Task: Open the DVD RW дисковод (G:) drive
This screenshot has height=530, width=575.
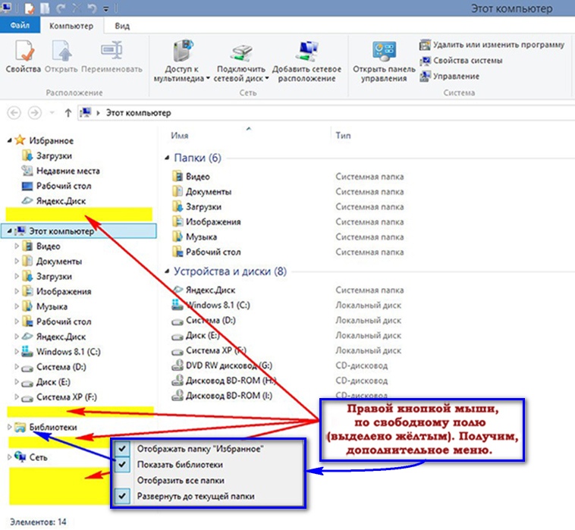Action: click(x=228, y=365)
